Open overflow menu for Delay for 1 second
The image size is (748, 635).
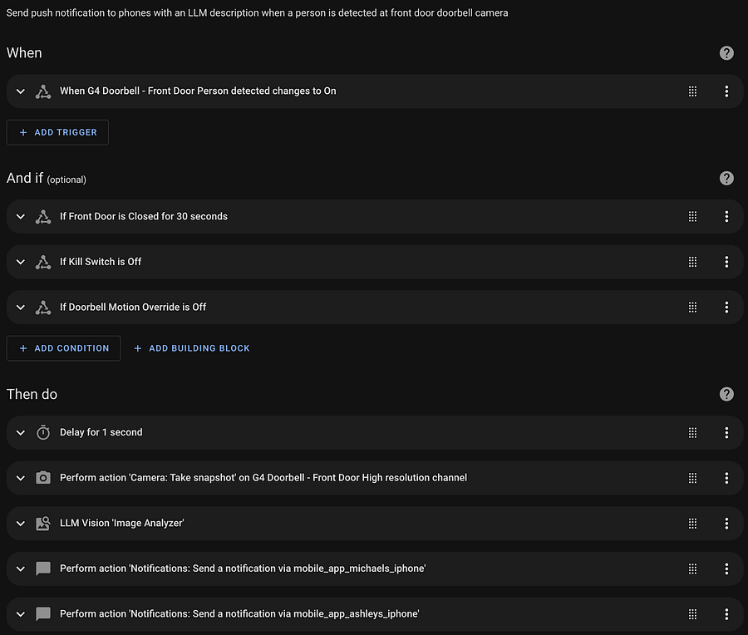pos(726,433)
